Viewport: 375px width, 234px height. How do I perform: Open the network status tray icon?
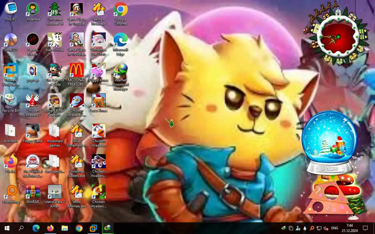pos(319,228)
